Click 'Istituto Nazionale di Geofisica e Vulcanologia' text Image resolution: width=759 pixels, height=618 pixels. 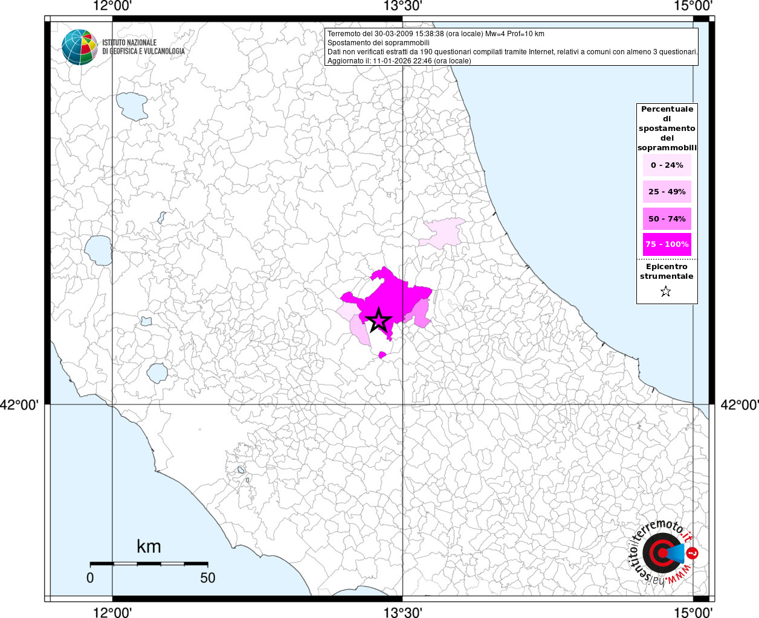point(143,47)
